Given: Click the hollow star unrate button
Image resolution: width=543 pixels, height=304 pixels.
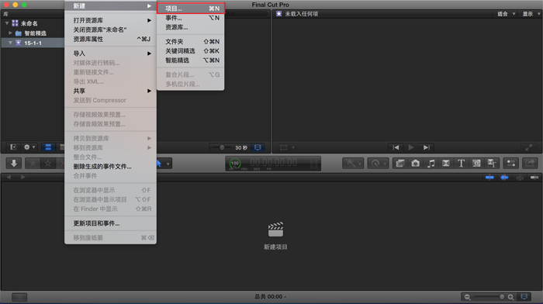Looking at the screenshot, I should [48, 164].
